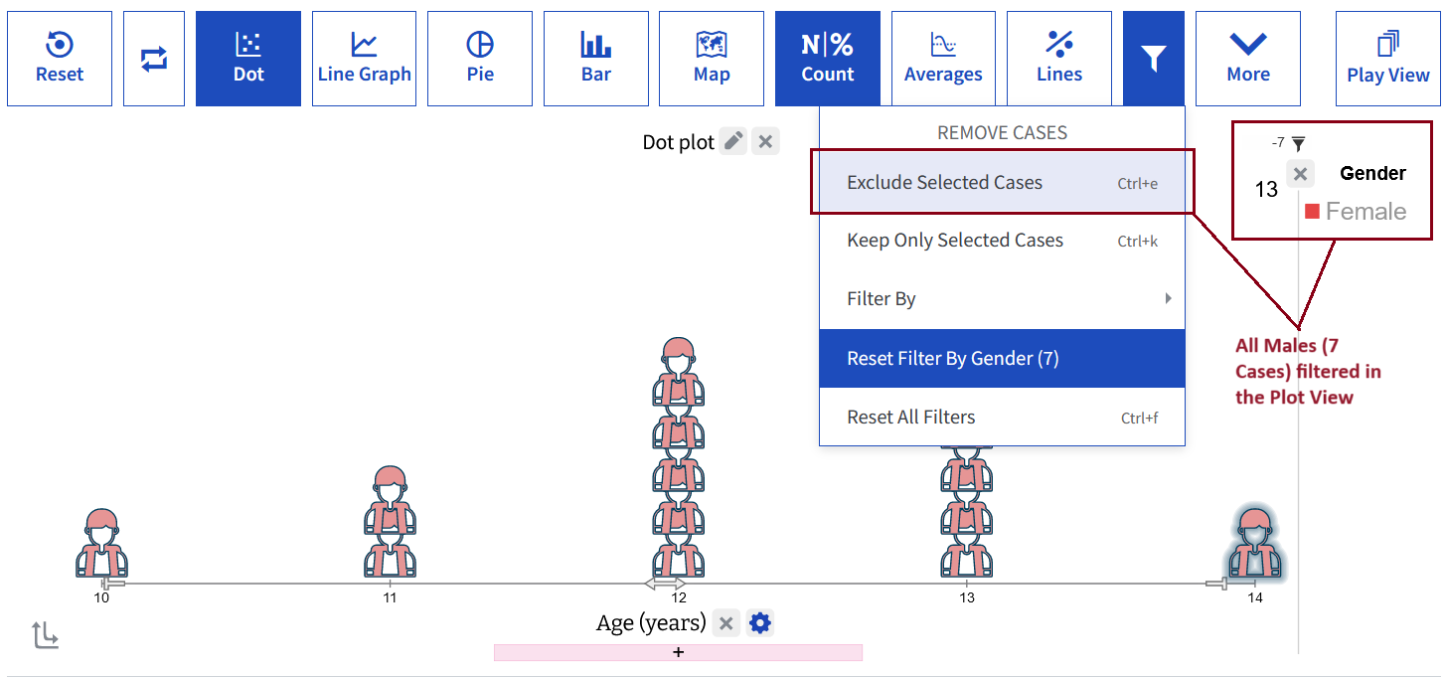Open the Map plot type
1446x677 pixels.
(712, 59)
